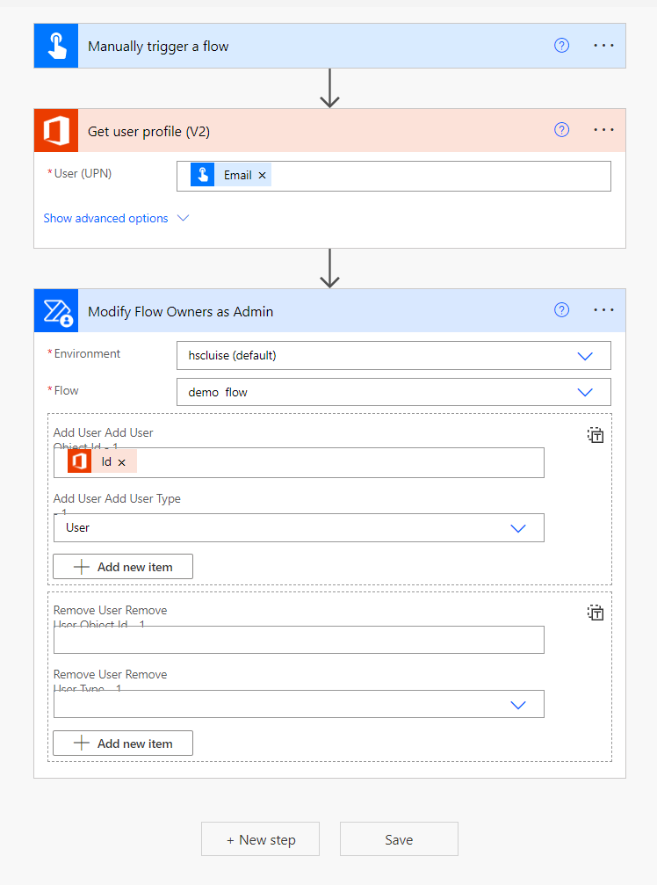Screen dimensions: 657x885
Task: Collapse the Manually trigger a flow card header
Action: [330, 46]
